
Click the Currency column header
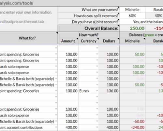click(89, 41)
